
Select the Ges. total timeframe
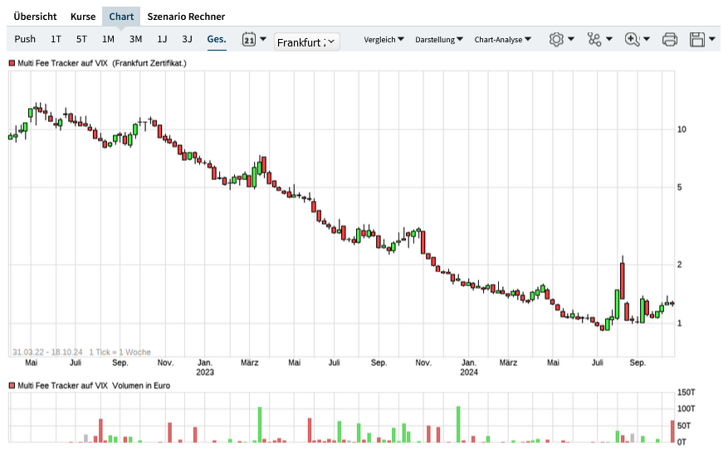pyautogui.click(x=217, y=39)
